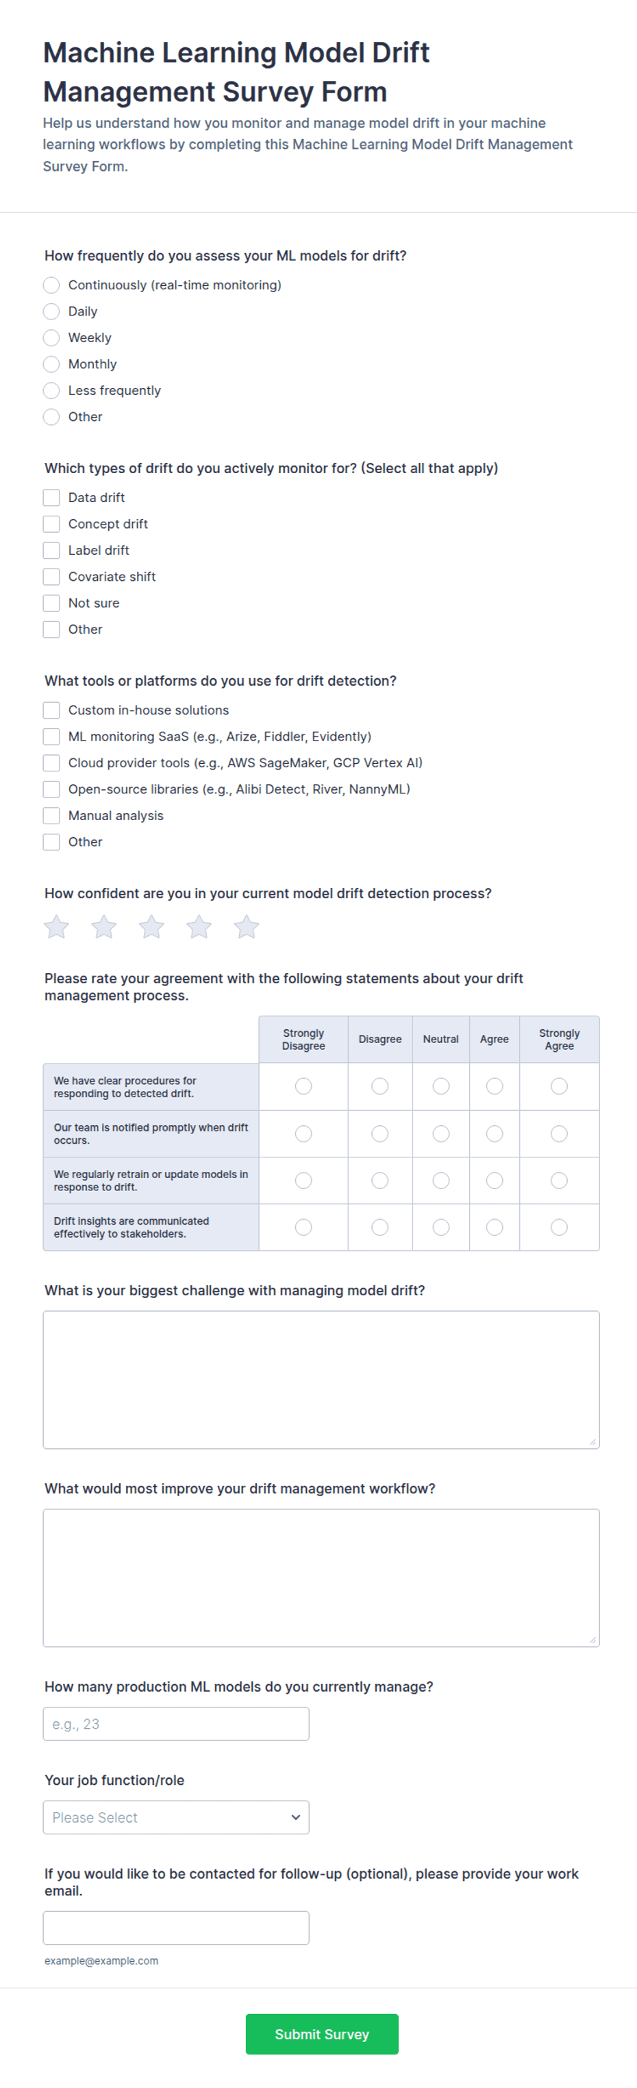Check Open-source libraries option
Screen dimensions: 637x2088
pos(51,789)
